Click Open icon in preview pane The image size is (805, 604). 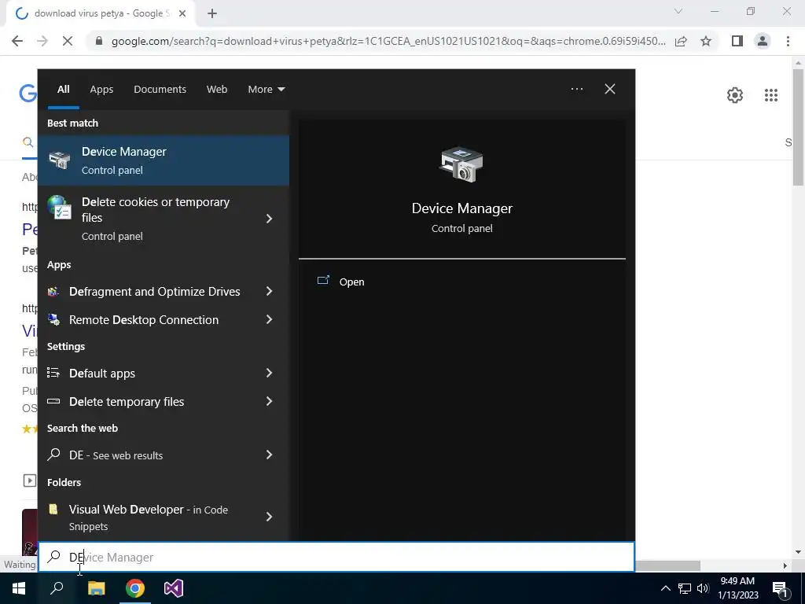tap(323, 281)
